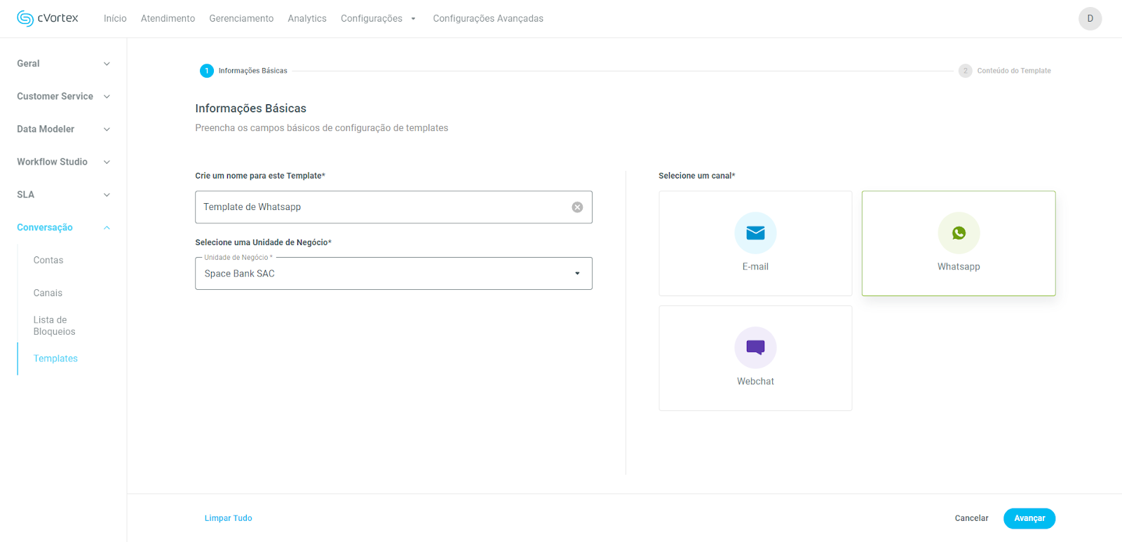Screen dimensions: 1122x542
Task: Open the Configurações dropdown menu
Action: tap(378, 19)
